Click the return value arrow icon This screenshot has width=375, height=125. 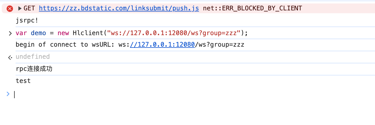click(10, 57)
